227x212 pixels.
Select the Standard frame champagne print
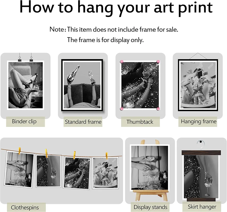pos(82,85)
